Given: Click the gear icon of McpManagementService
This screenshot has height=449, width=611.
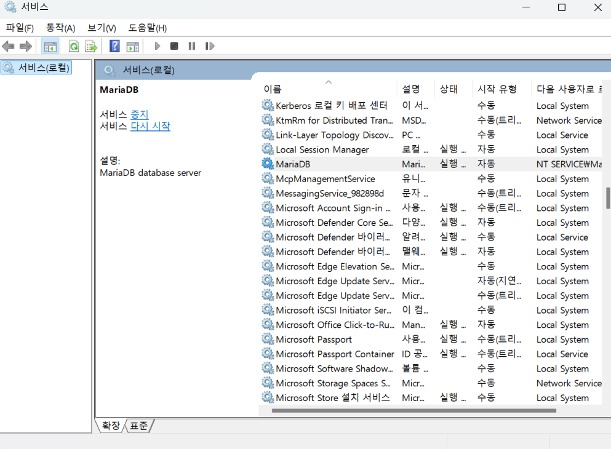Looking at the screenshot, I should pos(268,178).
